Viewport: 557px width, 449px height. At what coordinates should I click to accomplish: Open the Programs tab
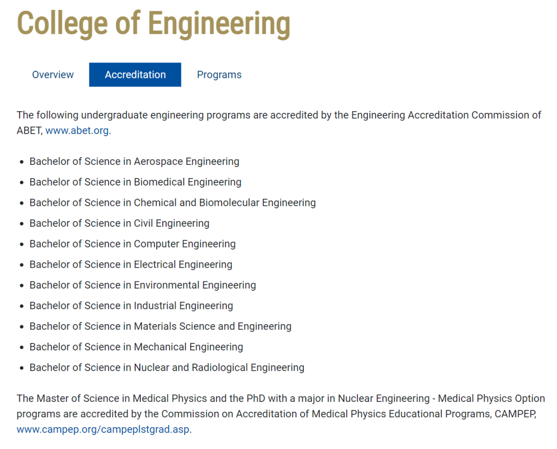[x=219, y=75]
